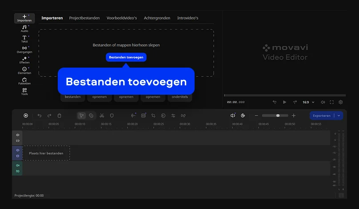
Task: Open the preview settings gear menu
Action: pos(341,102)
